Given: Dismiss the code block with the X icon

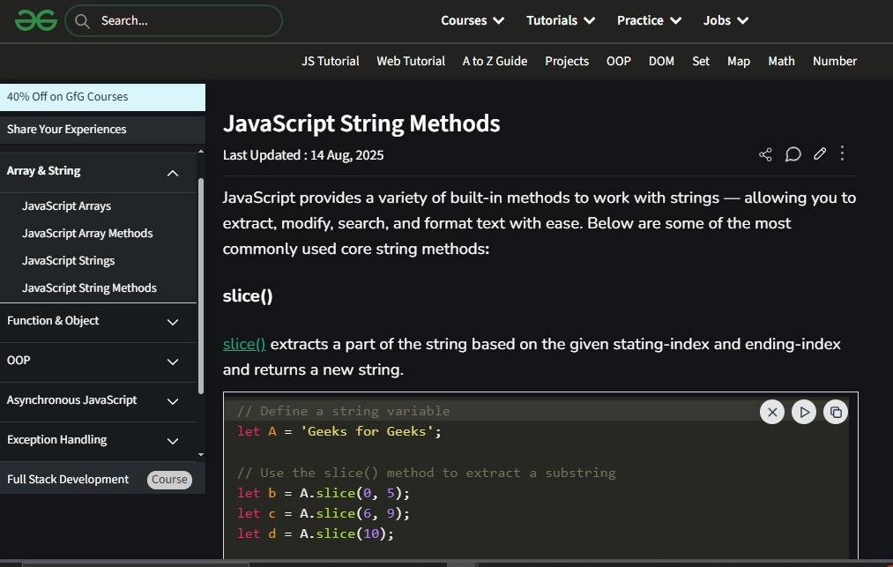Looking at the screenshot, I should point(771,411).
